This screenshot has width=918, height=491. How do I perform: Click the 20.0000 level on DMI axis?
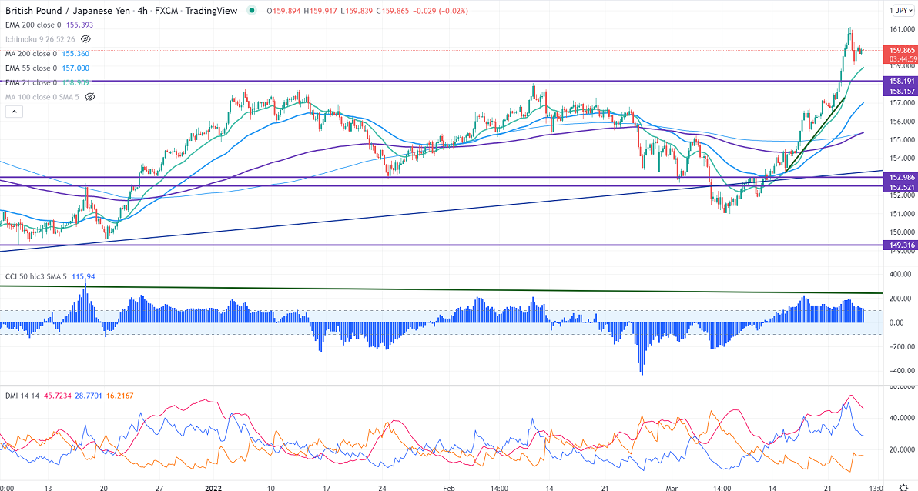click(x=902, y=450)
